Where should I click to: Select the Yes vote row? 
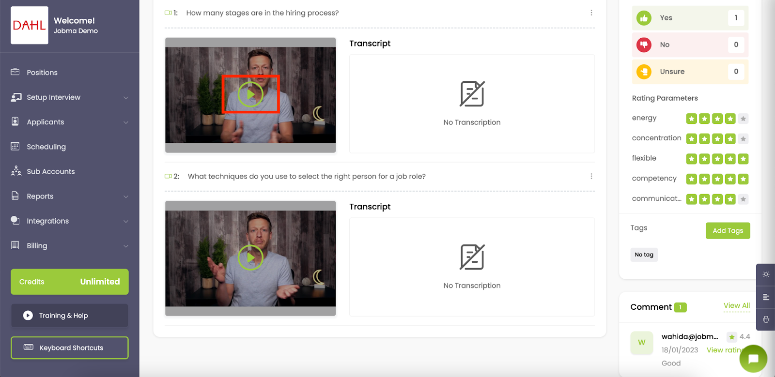pos(690,18)
